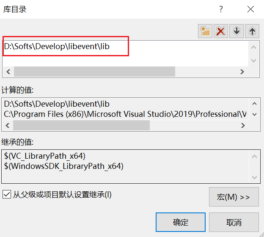The height and width of the screenshot is (237, 264).
Task: Click the 计算的值 horizontal scrollbar thumb
Action: 82,126
